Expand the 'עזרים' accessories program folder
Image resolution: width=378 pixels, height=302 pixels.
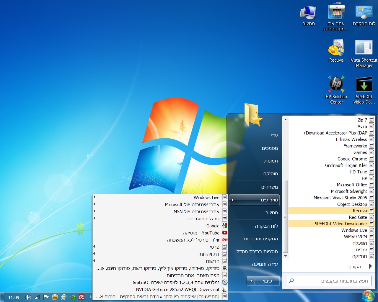pos(331,250)
